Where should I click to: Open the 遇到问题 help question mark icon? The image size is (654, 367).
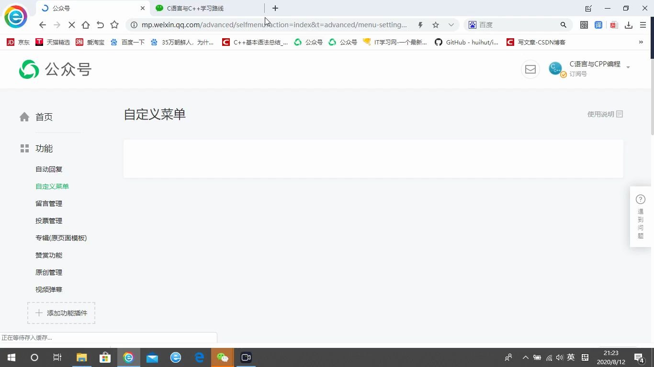(641, 199)
